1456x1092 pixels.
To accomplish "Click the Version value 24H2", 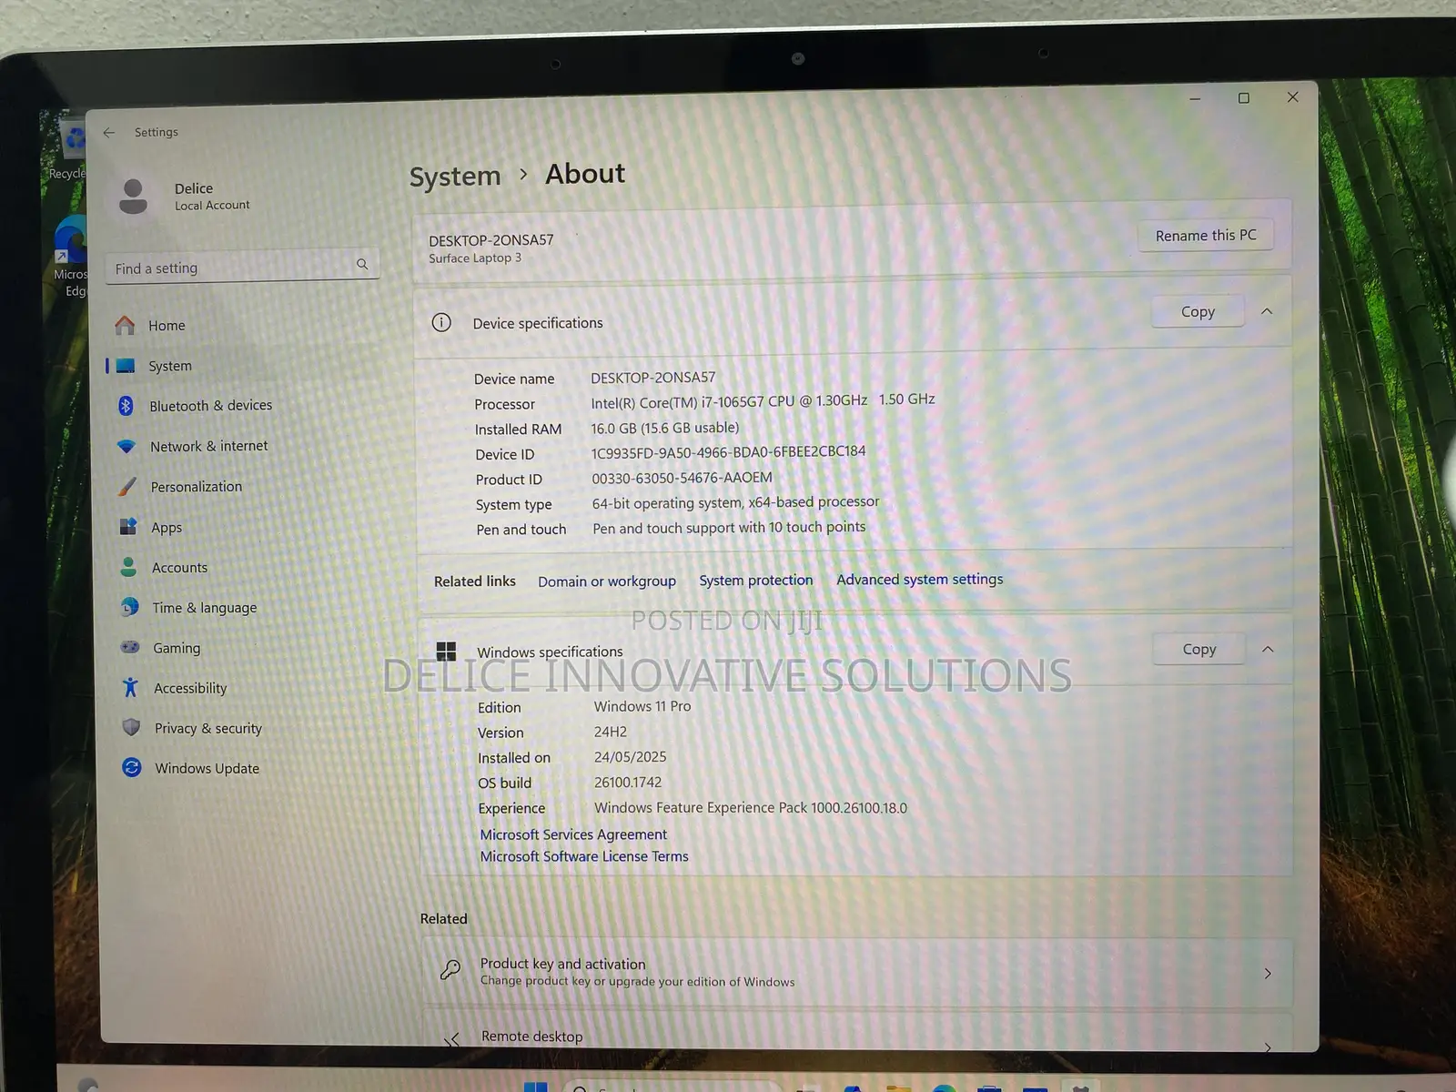I will tap(611, 732).
